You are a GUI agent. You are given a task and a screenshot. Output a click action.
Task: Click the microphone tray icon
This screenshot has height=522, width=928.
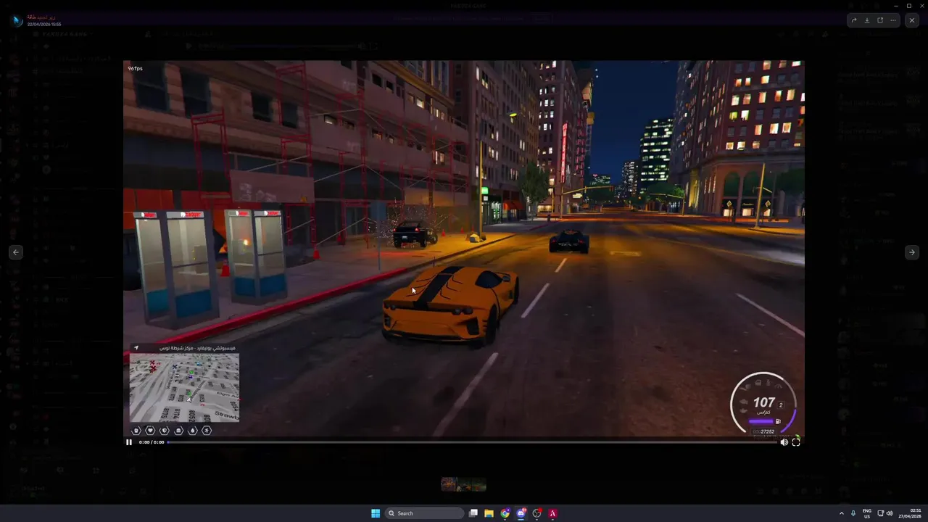853,513
